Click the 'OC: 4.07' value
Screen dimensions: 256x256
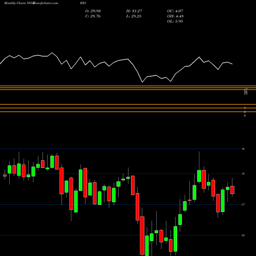point(175,11)
